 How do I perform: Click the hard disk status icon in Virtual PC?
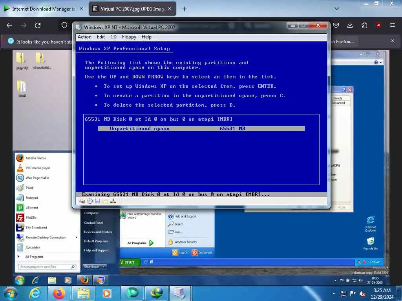(82, 201)
